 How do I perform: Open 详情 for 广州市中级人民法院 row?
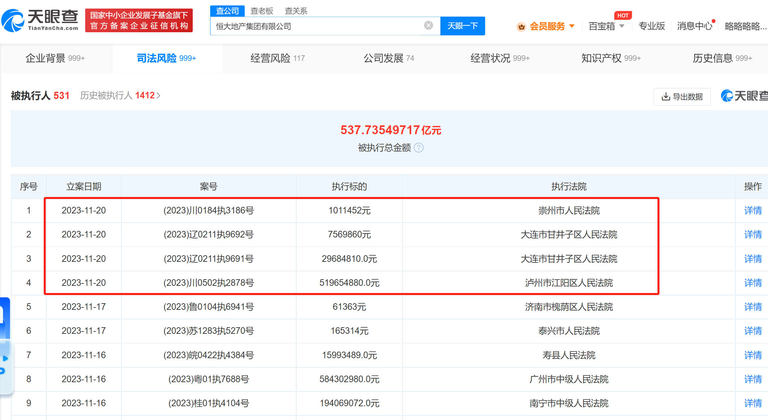click(x=753, y=379)
